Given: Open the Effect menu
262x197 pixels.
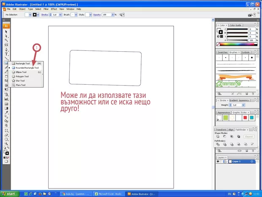Looking at the screenshot, I should tap(54, 8).
